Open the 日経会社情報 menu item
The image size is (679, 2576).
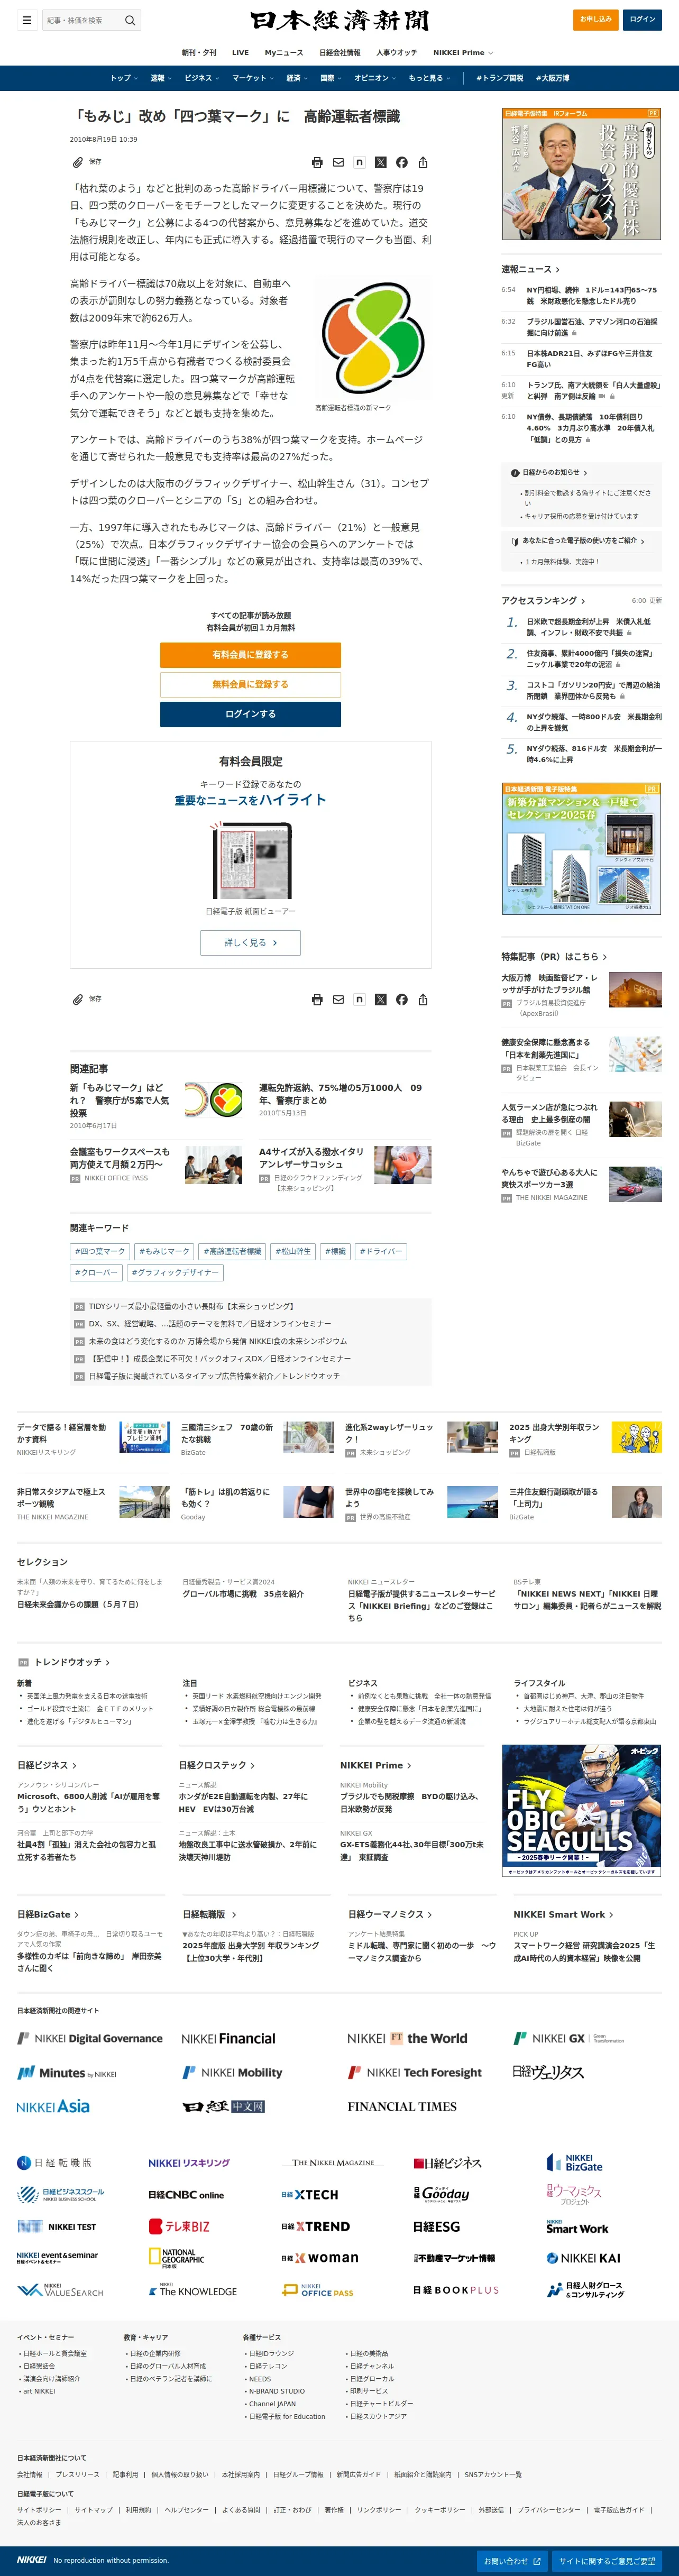coord(340,52)
